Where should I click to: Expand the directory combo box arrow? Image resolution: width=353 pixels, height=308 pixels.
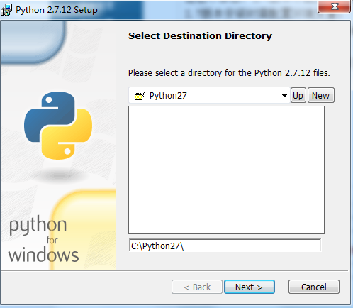[x=284, y=96]
